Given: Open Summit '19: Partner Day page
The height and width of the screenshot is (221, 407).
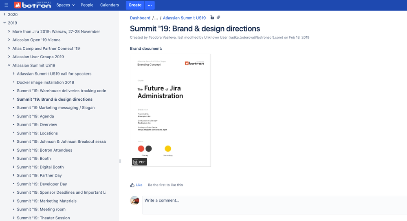Looking at the screenshot, I should pyautogui.click(x=40, y=175).
